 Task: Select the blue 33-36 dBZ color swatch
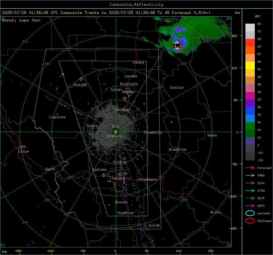click(x=250, y=111)
